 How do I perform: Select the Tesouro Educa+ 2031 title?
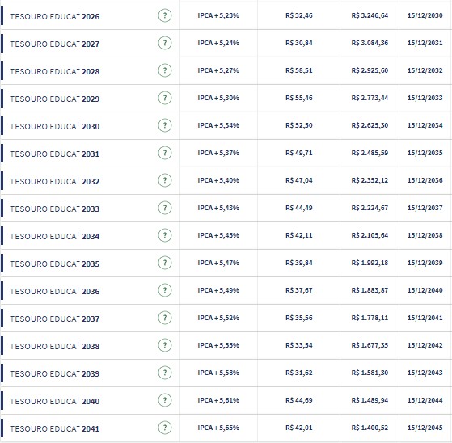55,154
